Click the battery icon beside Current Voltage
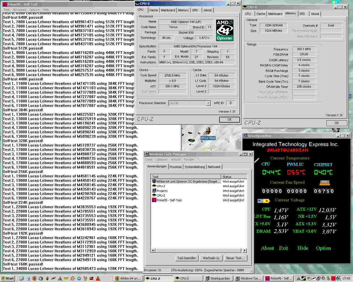 click(264, 201)
